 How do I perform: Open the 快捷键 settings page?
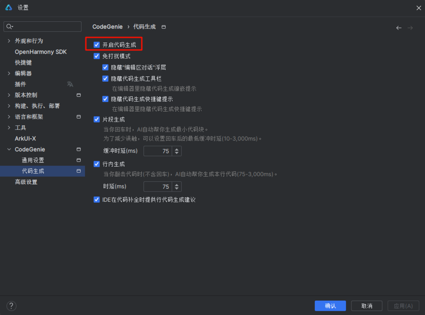click(x=23, y=63)
